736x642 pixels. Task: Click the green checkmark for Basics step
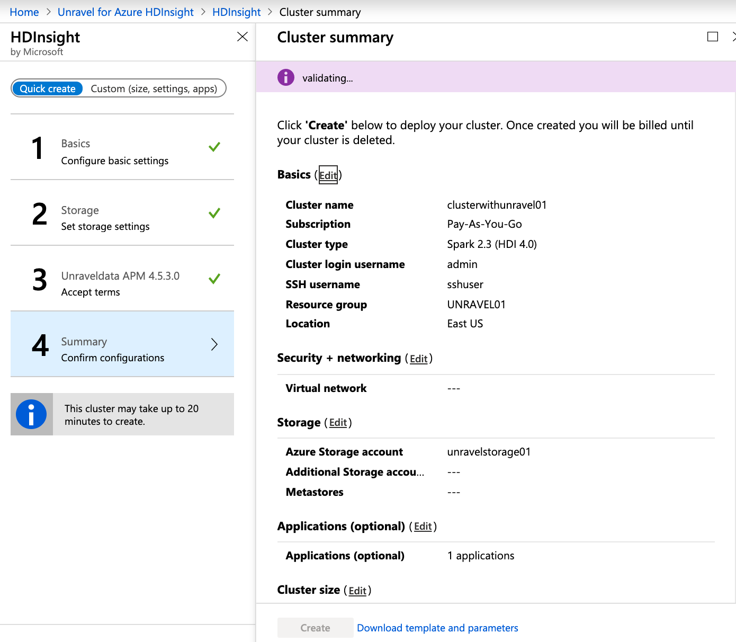[214, 147]
